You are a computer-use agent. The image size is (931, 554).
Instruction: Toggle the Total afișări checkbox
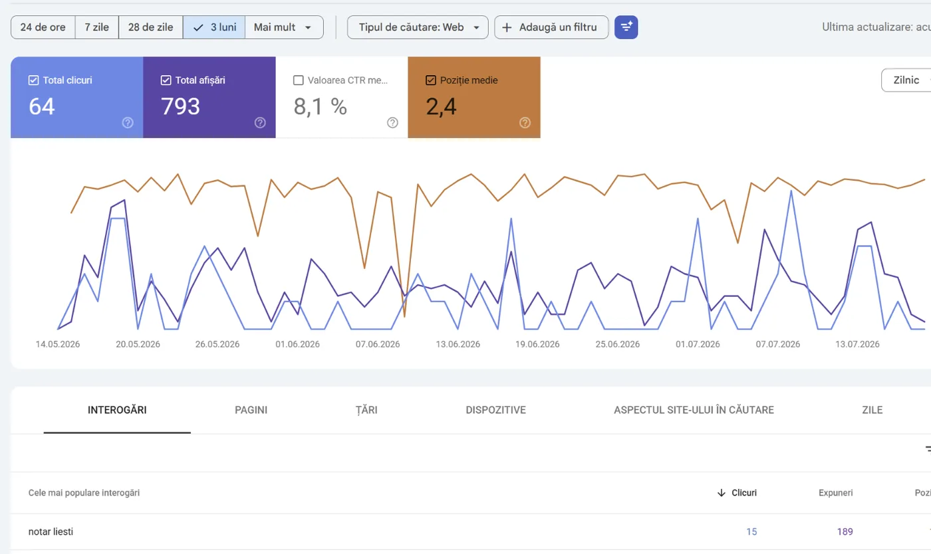[x=166, y=80]
